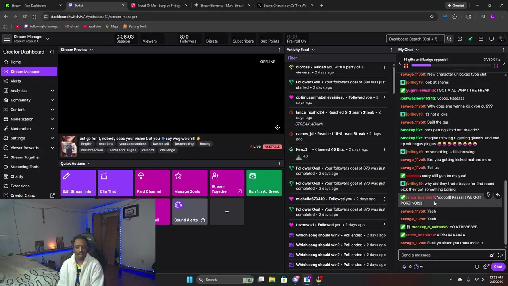The height and width of the screenshot is (286, 508).
Task: Switch to the StreamElements Multi-Stream tab
Action: click(221, 6)
